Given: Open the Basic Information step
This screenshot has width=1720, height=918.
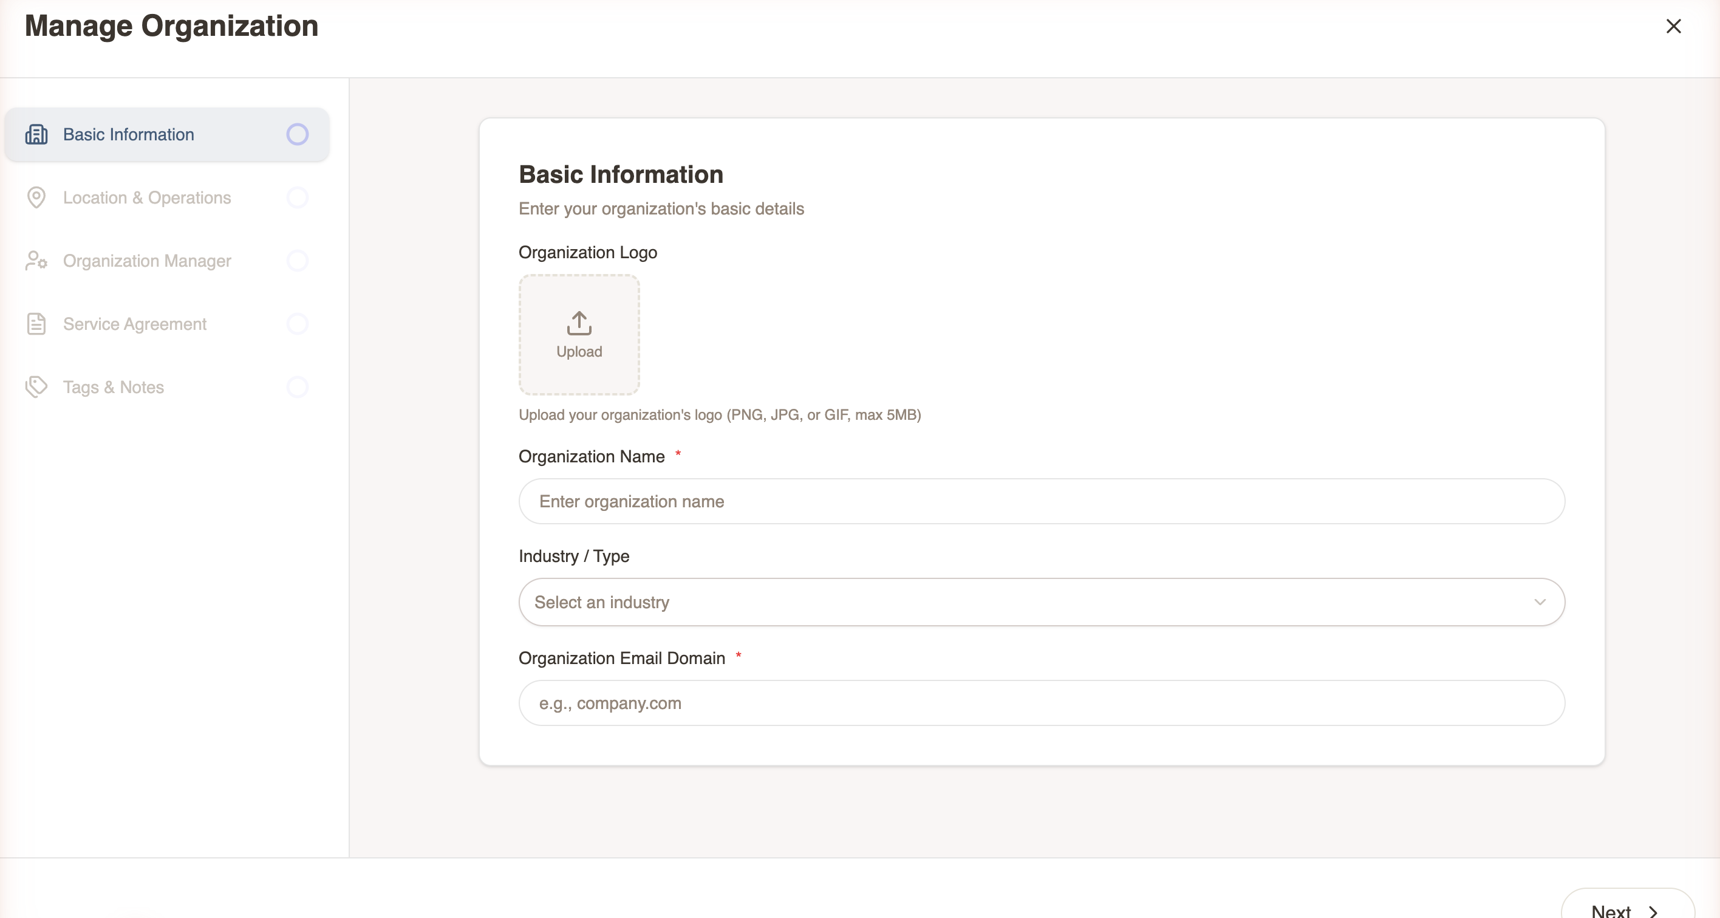Looking at the screenshot, I should coord(167,134).
